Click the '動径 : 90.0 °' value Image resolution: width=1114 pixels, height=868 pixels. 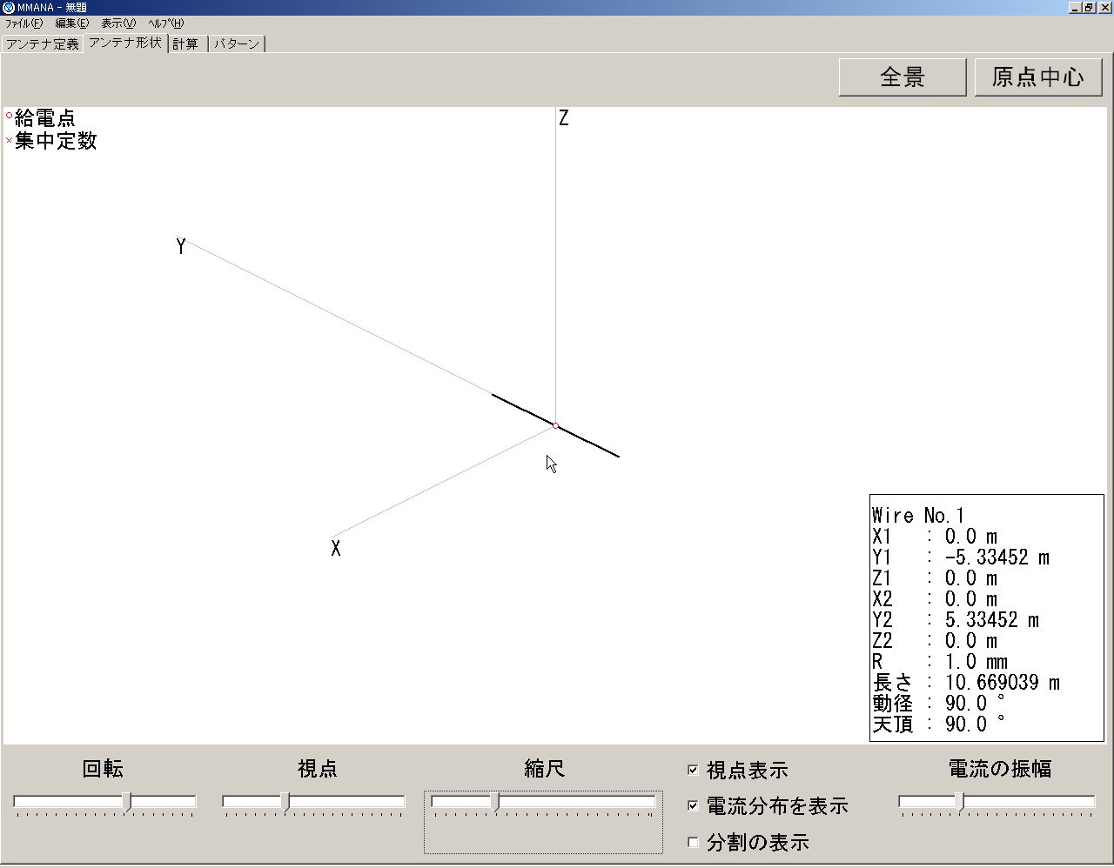click(939, 704)
